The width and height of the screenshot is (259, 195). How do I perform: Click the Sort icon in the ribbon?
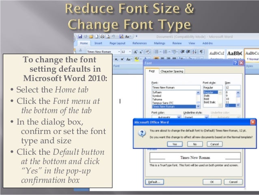point(194,52)
